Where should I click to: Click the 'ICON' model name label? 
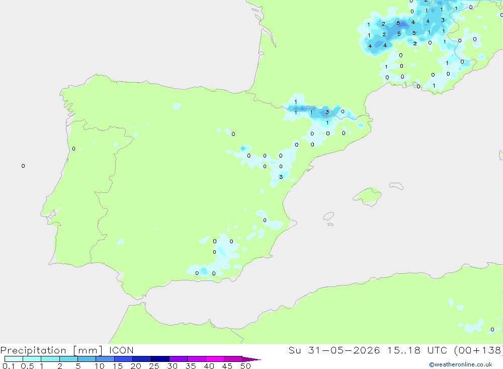pos(121,350)
